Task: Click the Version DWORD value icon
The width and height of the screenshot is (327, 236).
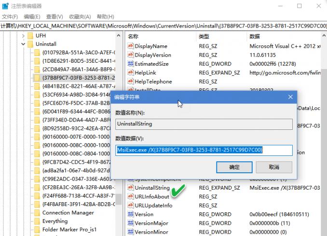Action: coord(131,214)
